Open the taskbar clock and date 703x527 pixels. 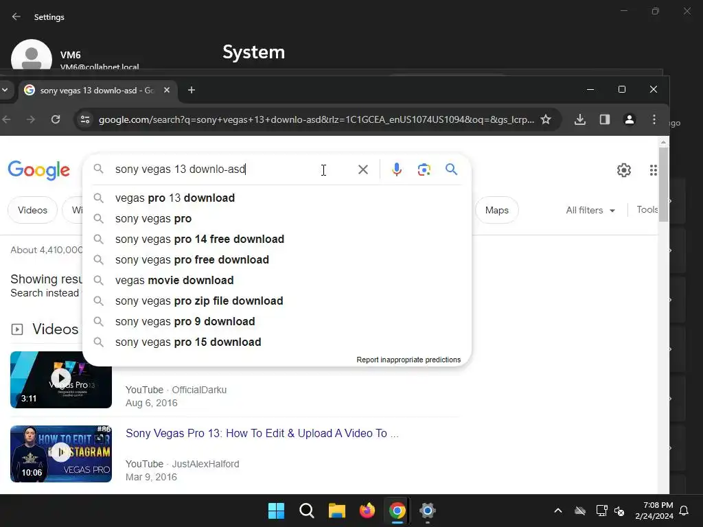click(x=654, y=511)
